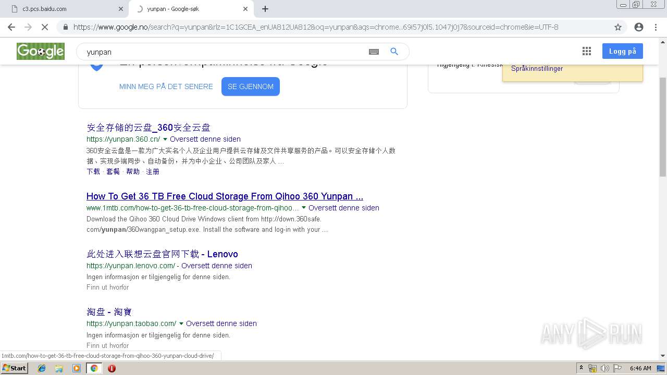Open the network tray icon
The image size is (667, 375).
pos(592,368)
